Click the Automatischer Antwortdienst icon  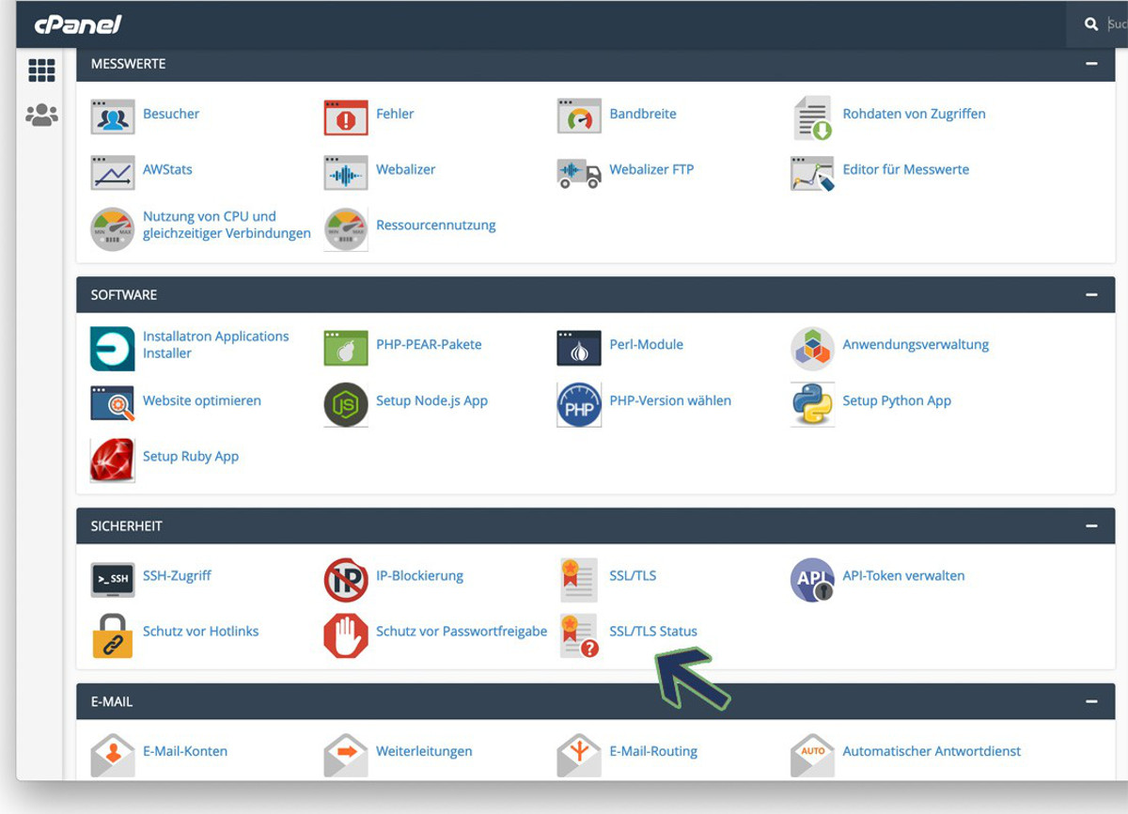812,756
